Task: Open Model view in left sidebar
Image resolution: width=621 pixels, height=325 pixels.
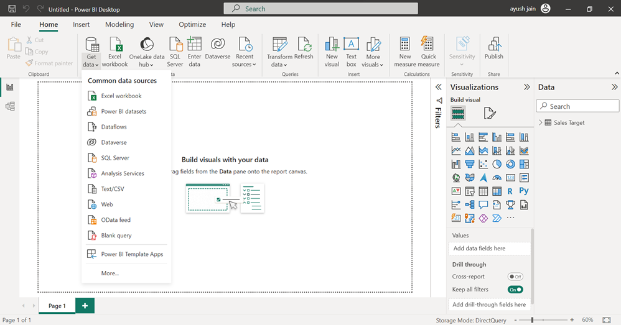Action: [x=10, y=106]
